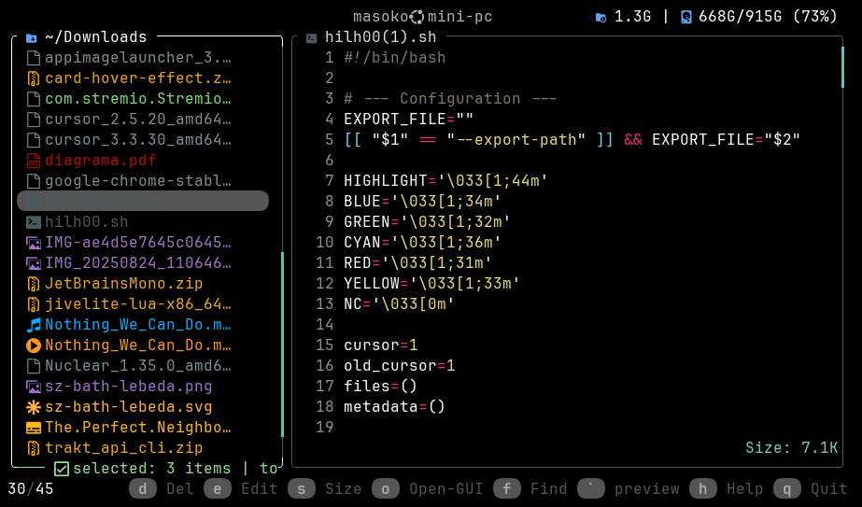Click the music note icon for Nothing_We_Can_Do
This screenshot has height=507, width=862.
pos(33,325)
